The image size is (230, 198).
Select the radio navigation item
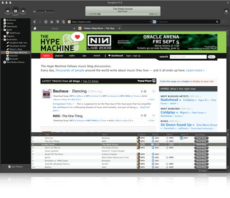pos(71,56)
